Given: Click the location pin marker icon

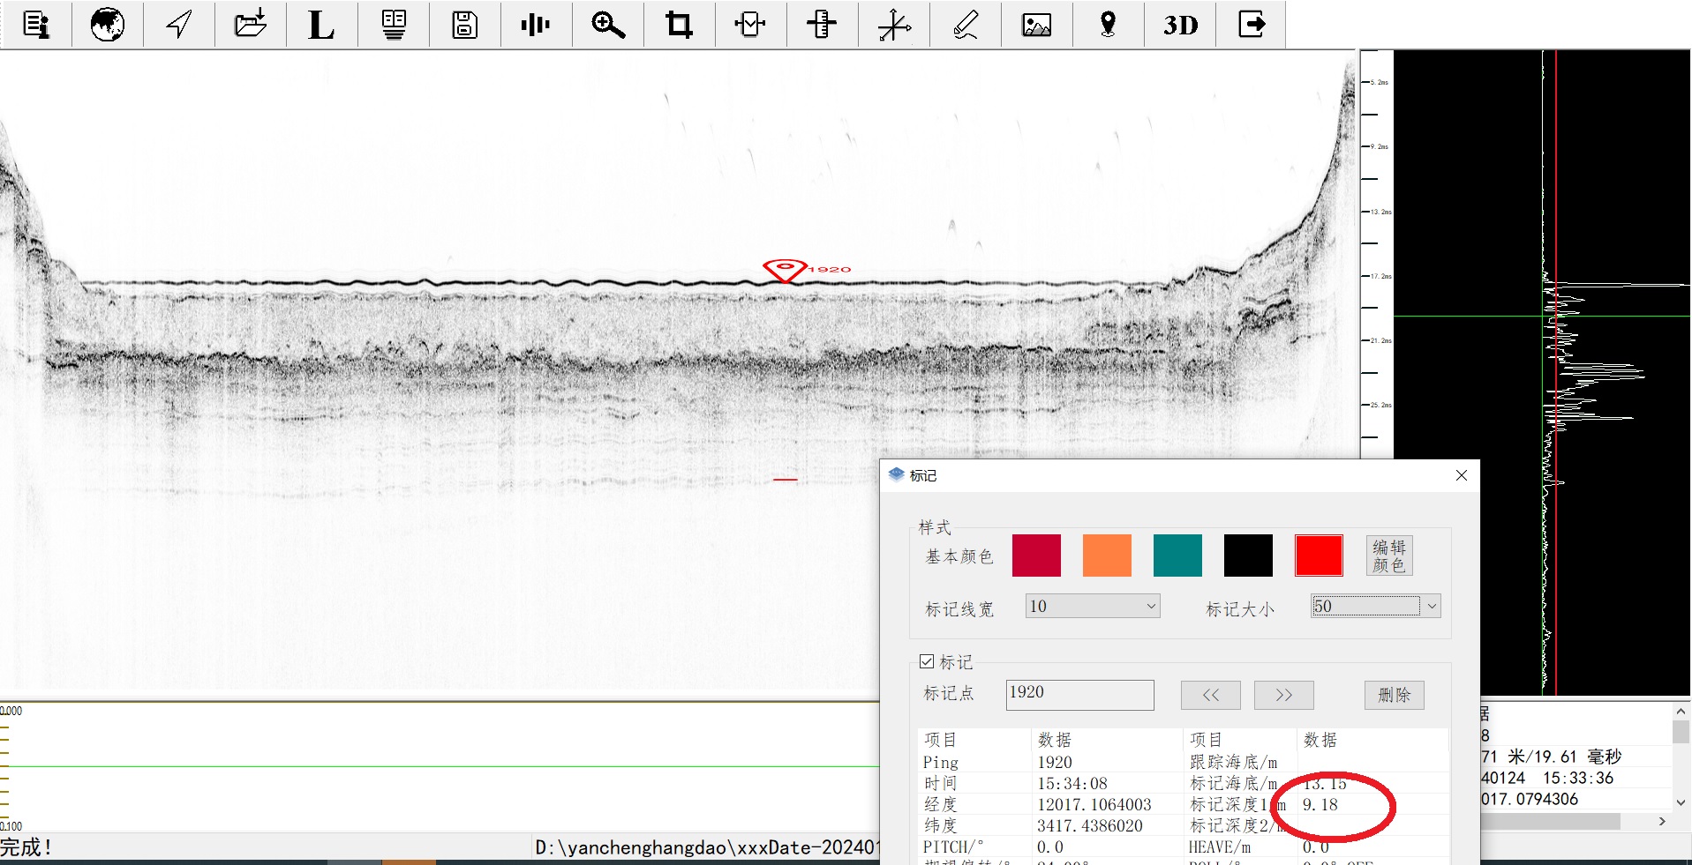Looking at the screenshot, I should tap(1108, 25).
